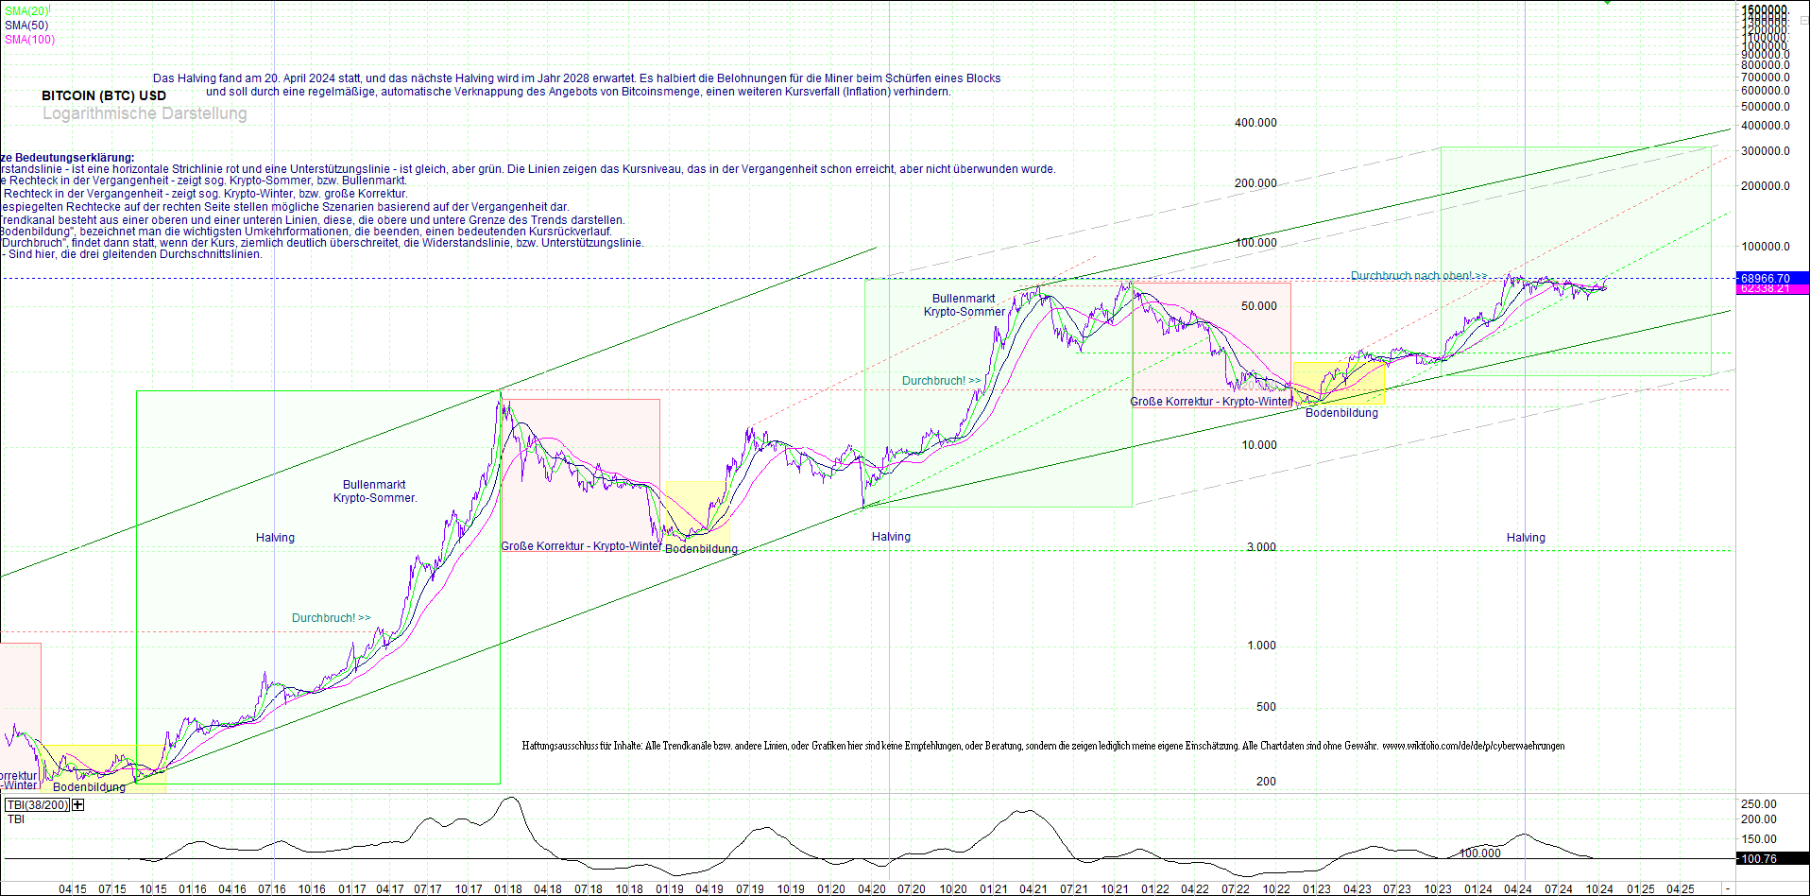Click the TBI(38/200) indicator label
Screen dimensions: 1810x896
click(x=36, y=804)
